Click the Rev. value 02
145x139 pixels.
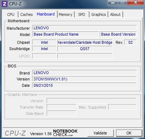point(130,42)
